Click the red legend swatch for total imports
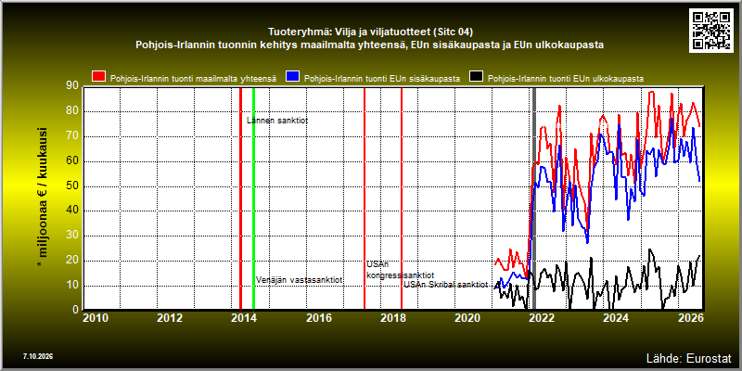742x371 pixels. (99, 77)
